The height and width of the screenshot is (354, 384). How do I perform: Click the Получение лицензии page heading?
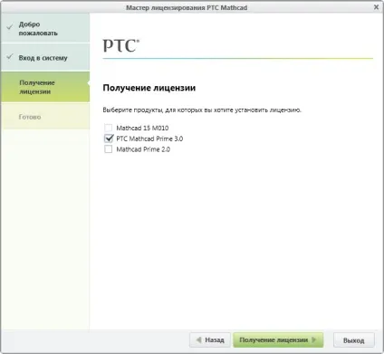pyautogui.click(x=149, y=88)
